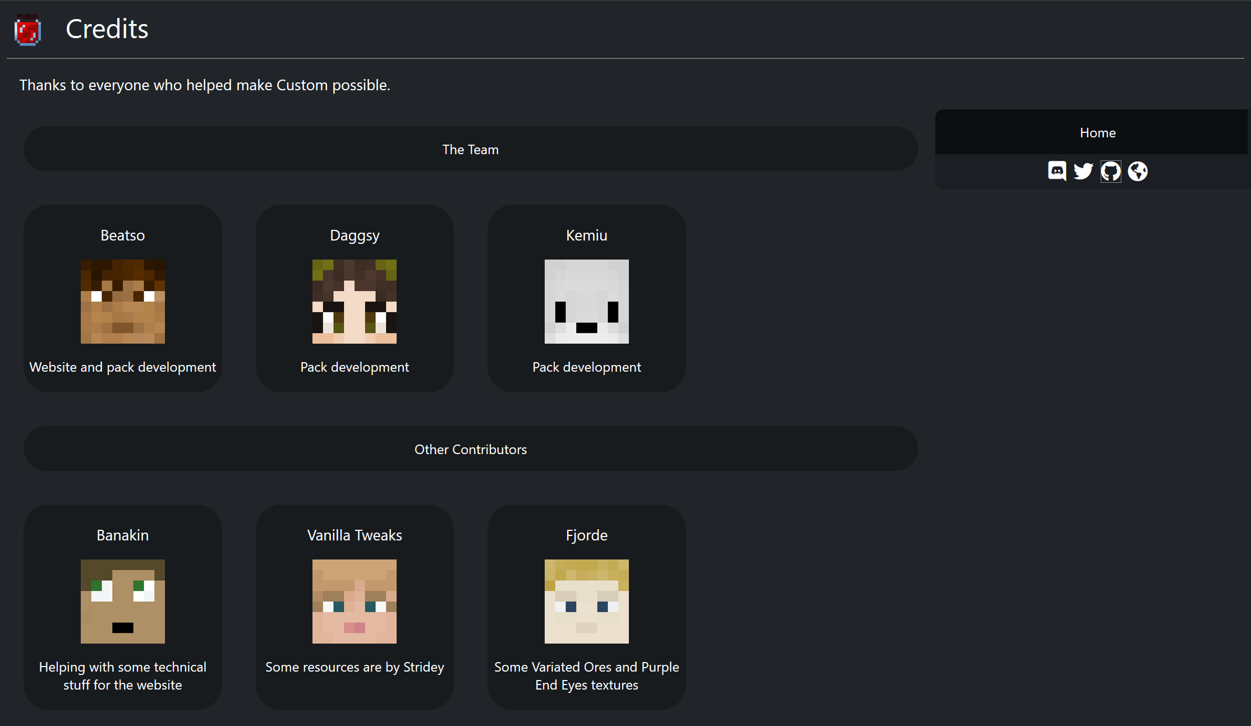Click Daggsy's player head avatar
The height and width of the screenshot is (726, 1251).
click(355, 302)
